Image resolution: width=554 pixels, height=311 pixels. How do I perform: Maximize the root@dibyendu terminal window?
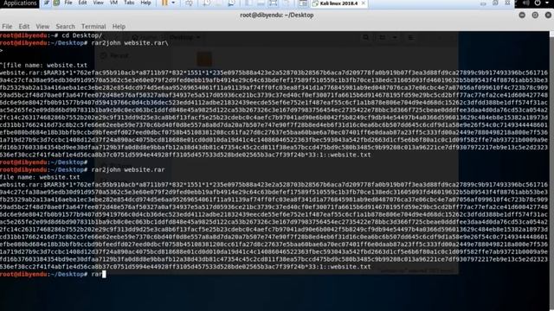[x=535, y=16]
